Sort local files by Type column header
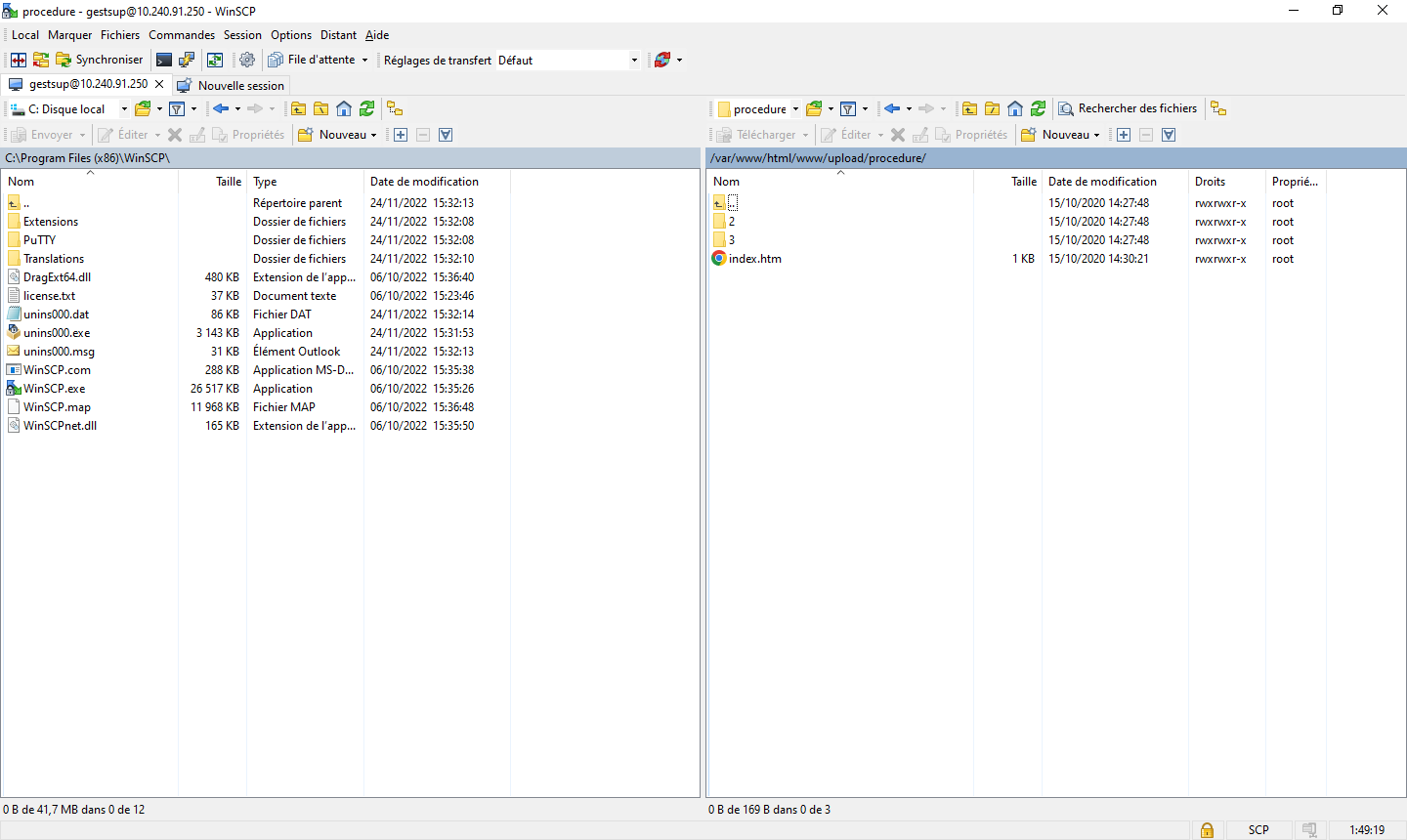The image size is (1407, 840). (305, 181)
